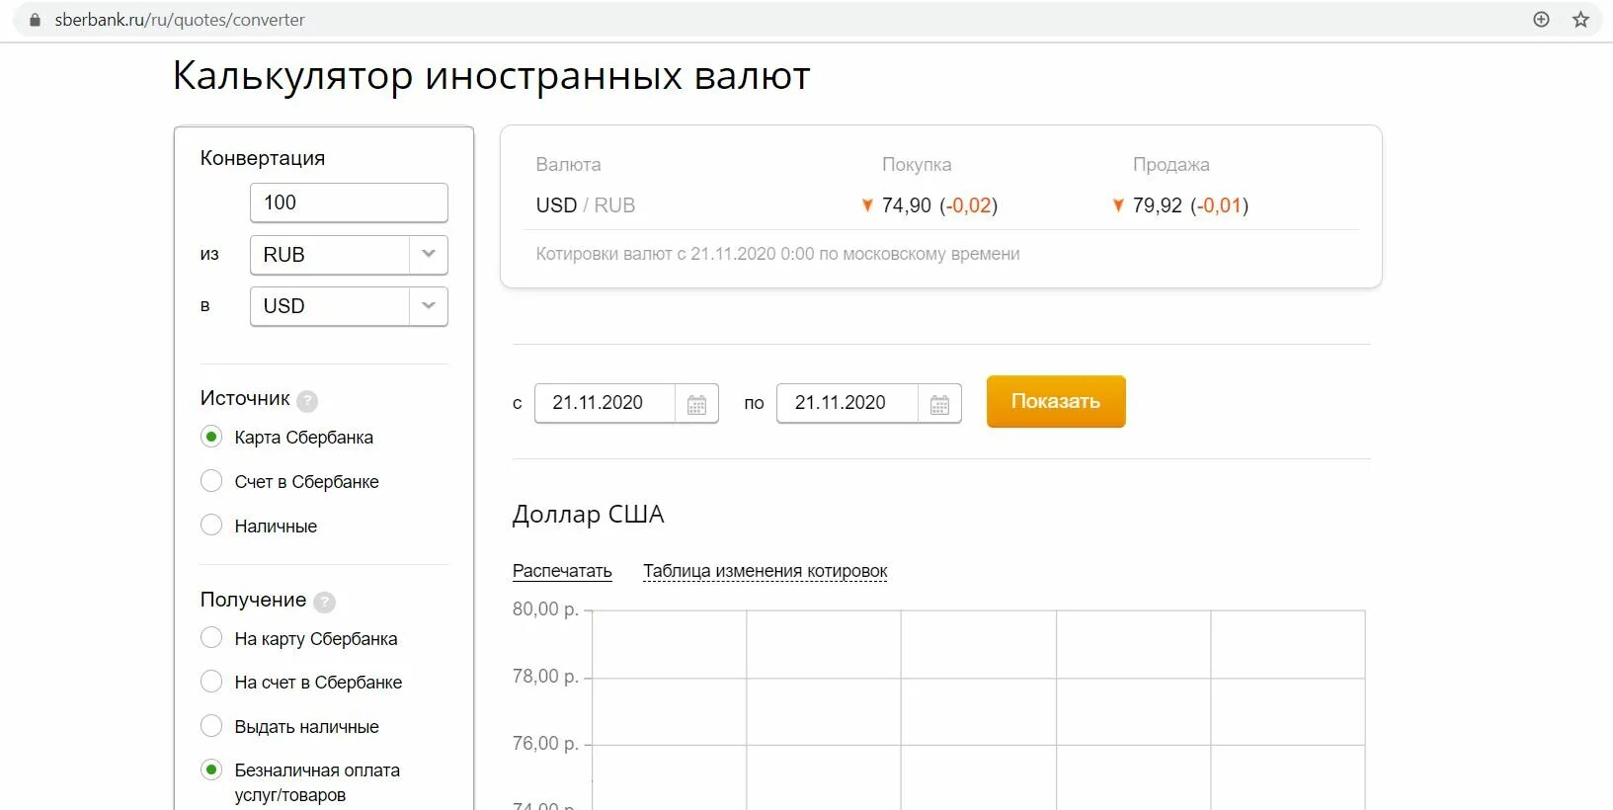The height and width of the screenshot is (810, 1613).
Task: Click the Доллар США chart heading
Action: pyautogui.click(x=588, y=515)
